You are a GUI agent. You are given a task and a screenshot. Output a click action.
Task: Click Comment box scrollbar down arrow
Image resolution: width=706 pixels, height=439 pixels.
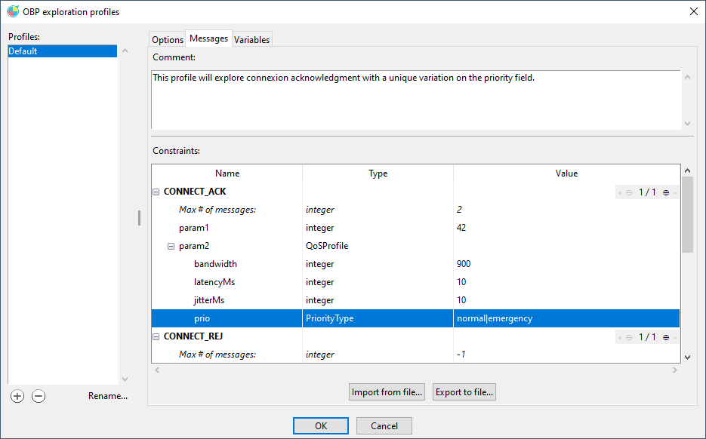(688, 123)
